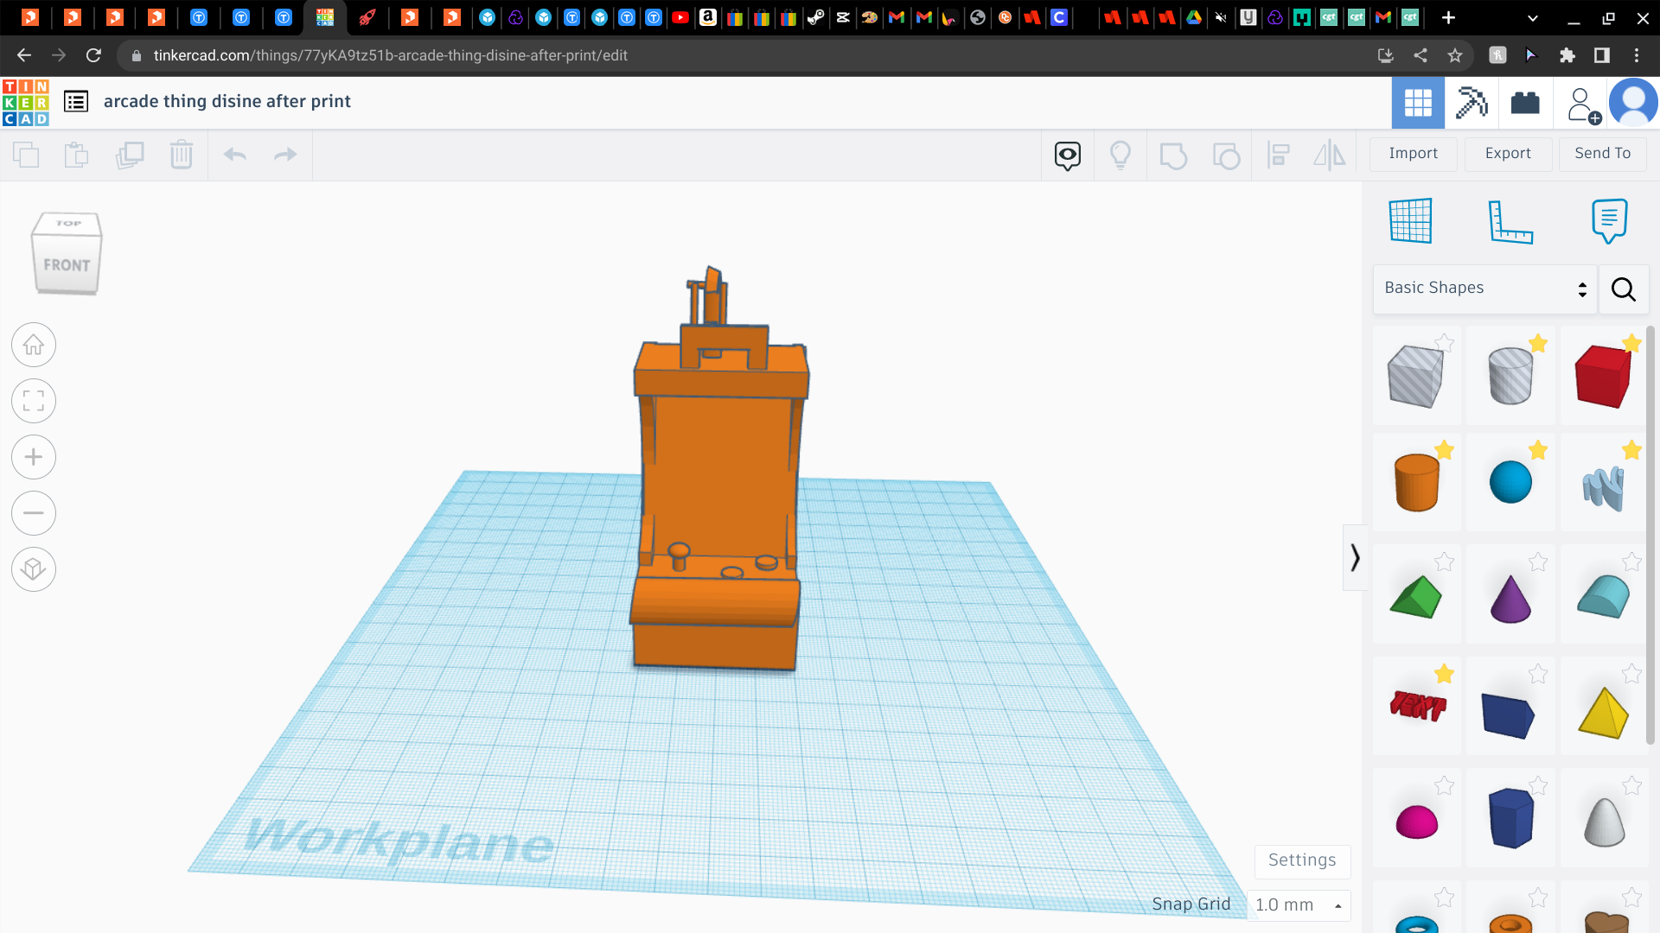1660x933 pixels.
Task: Open the shape list menu
Action: pos(76,101)
